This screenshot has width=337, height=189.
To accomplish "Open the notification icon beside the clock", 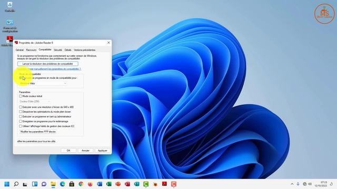I will (x=331, y=184).
